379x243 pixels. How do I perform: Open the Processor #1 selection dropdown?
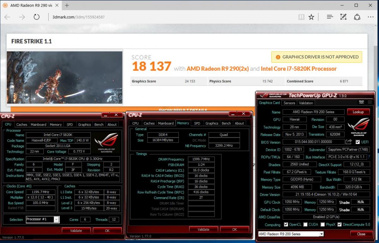point(56,219)
